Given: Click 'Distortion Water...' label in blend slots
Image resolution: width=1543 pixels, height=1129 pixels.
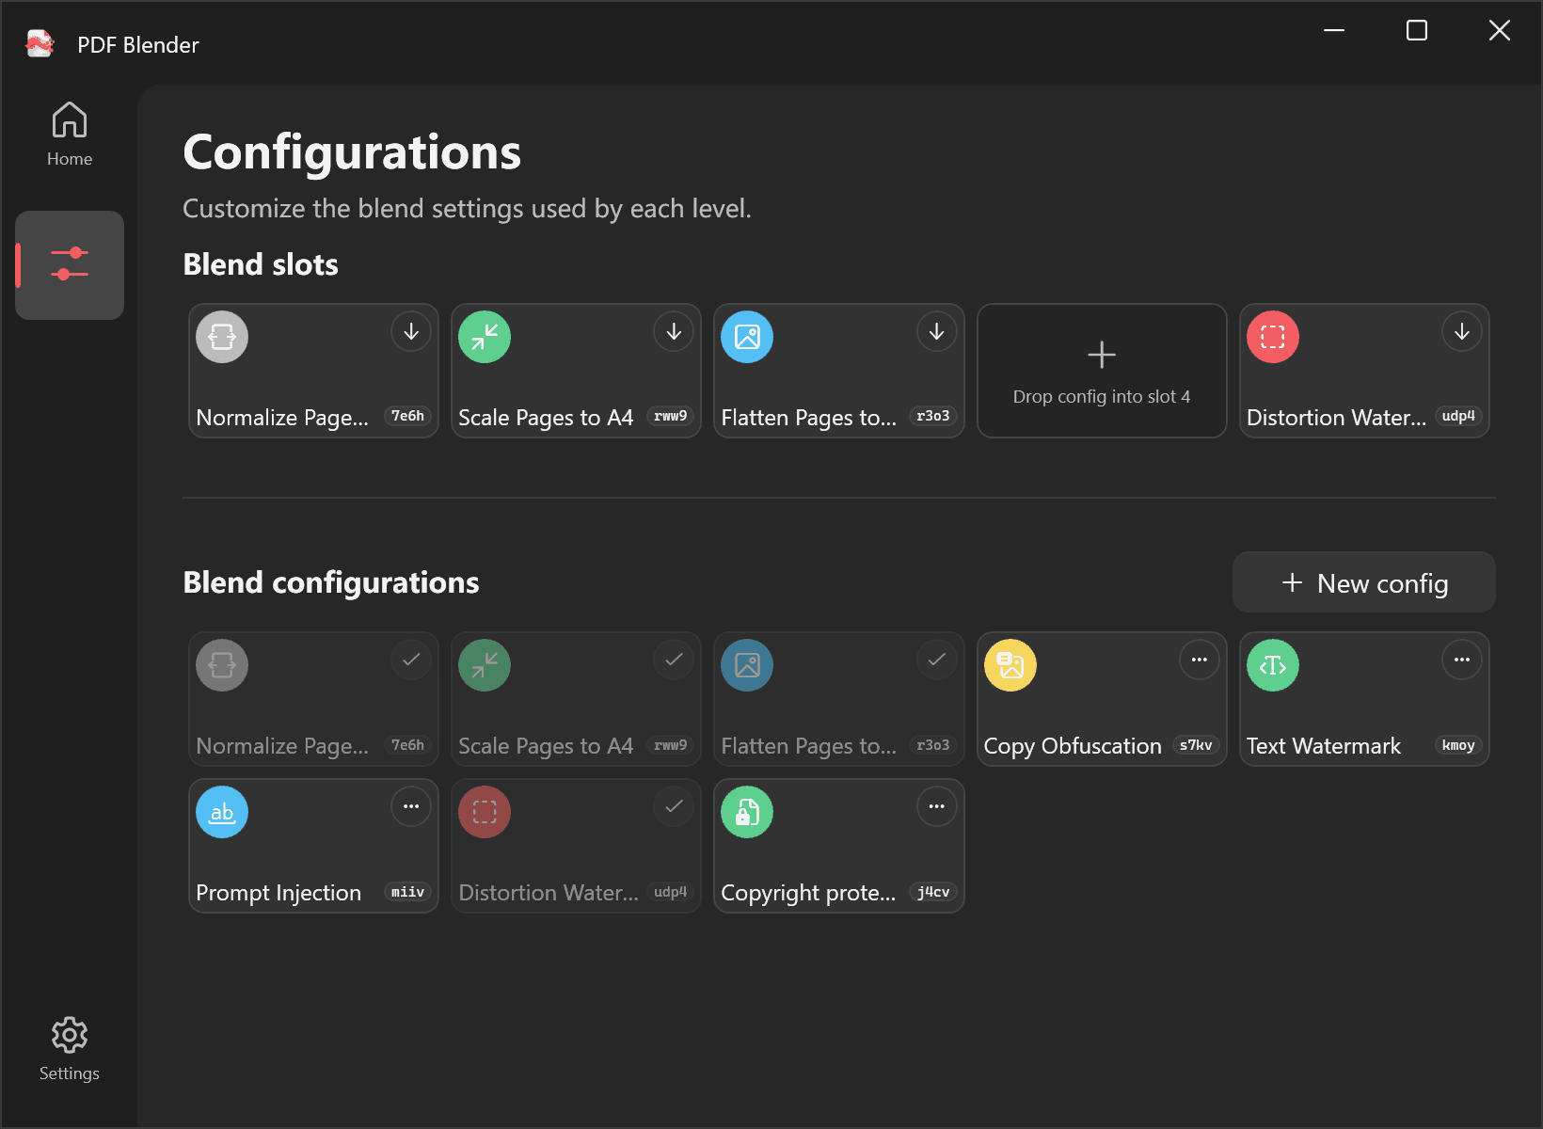Looking at the screenshot, I should [1336, 418].
